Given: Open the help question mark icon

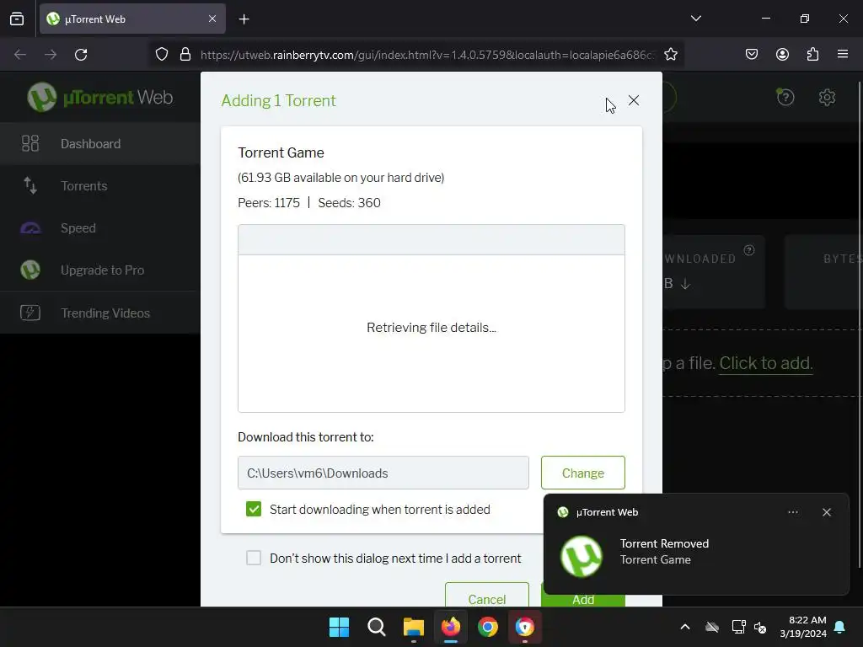Looking at the screenshot, I should (785, 98).
